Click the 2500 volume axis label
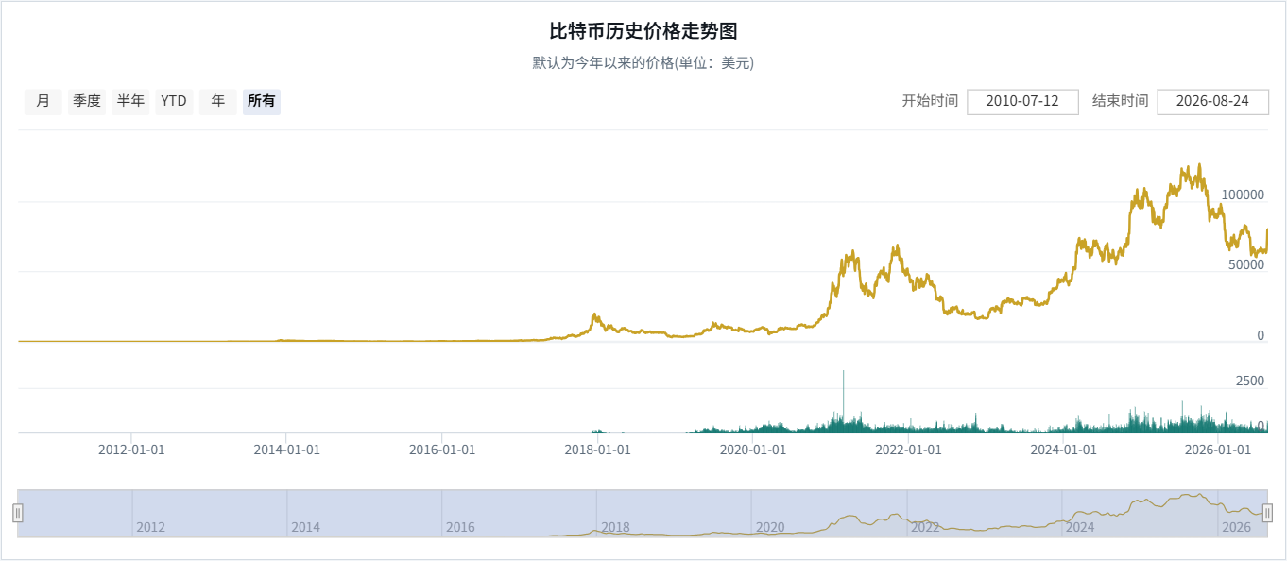Image resolution: width=1287 pixels, height=561 pixels. pyautogui.click(x=1250, y=381)
